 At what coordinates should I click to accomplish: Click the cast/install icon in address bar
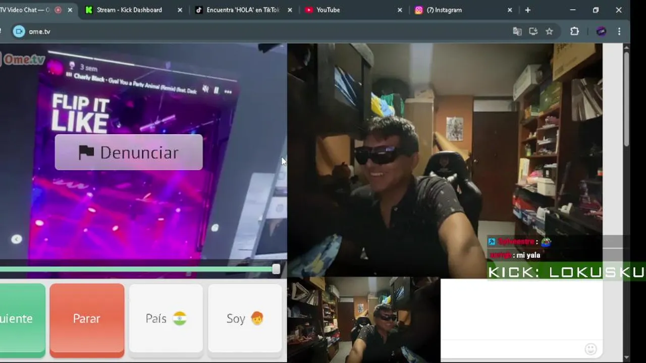(x=533, y=31)
